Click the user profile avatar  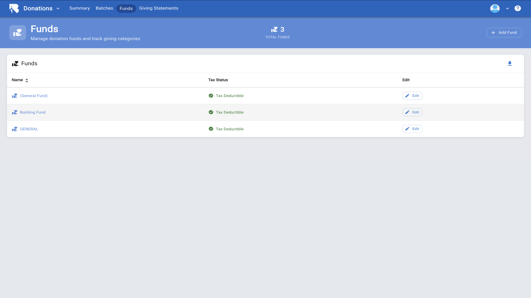pos(495,8)
